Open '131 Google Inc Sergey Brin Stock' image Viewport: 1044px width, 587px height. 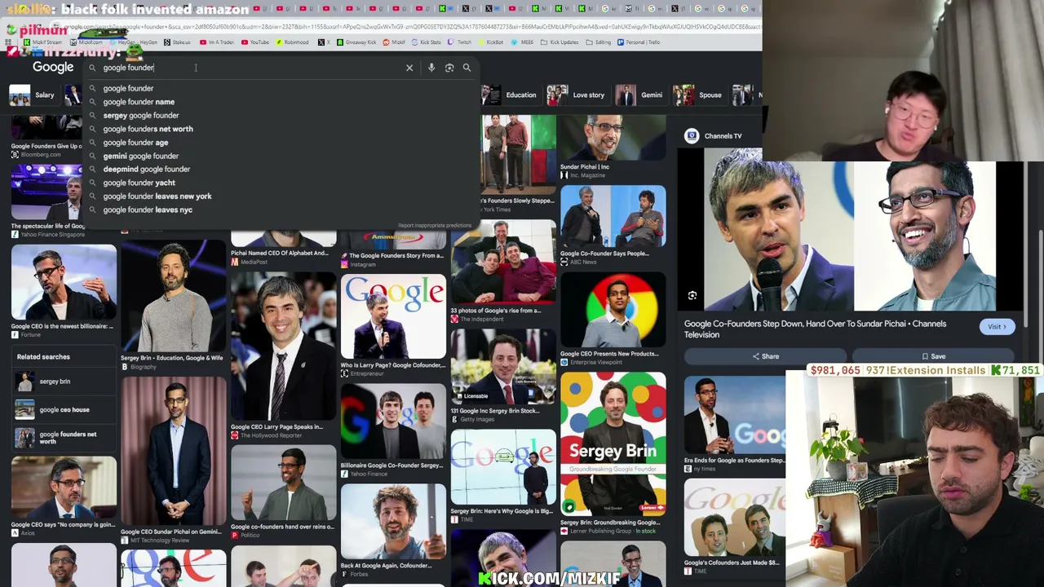pos(503,368)
